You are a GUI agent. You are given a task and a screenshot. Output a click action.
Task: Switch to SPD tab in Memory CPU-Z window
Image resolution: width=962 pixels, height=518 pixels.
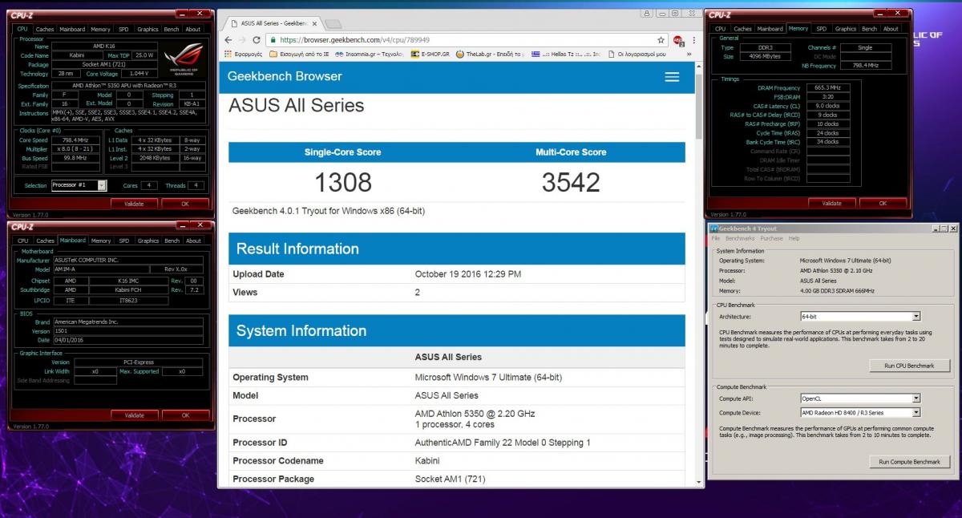821,29
